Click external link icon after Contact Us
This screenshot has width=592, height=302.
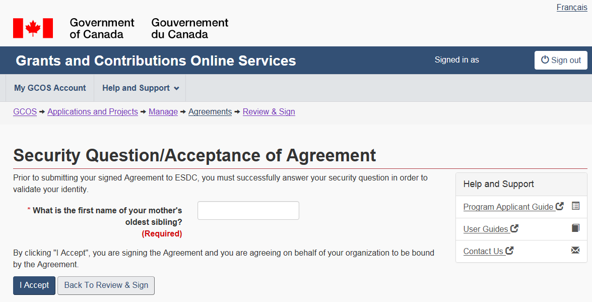pos(510,251)
